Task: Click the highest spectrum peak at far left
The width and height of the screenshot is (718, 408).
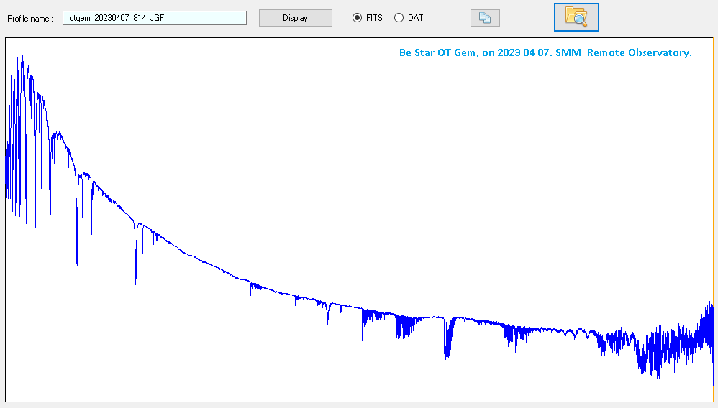Action: point(22,57)
